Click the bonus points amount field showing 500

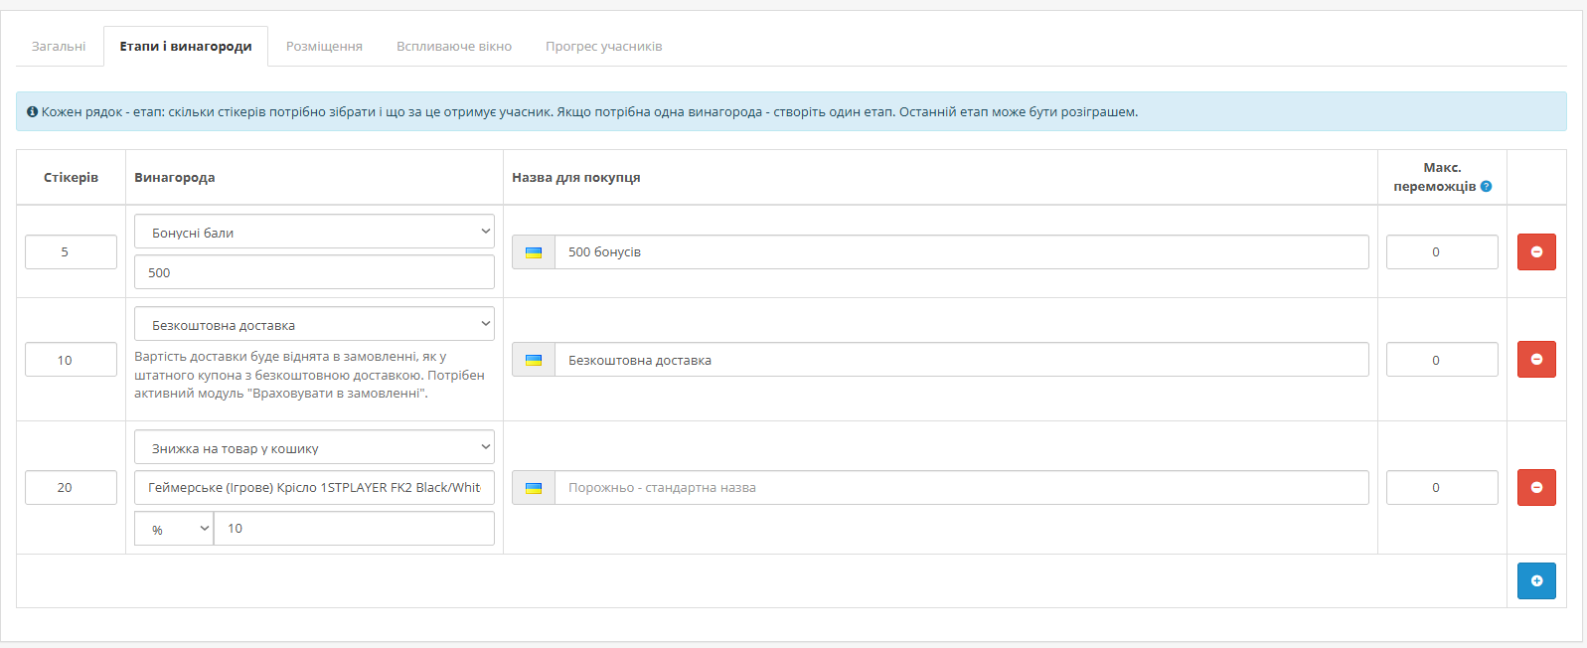pyautogui.click(x=314, y=272)
